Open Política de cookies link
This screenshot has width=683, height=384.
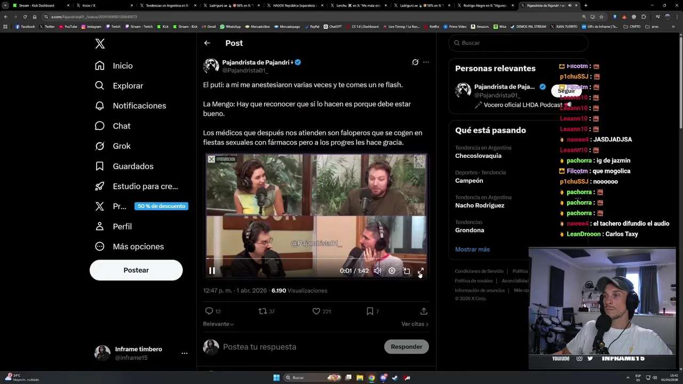(474, 281)
